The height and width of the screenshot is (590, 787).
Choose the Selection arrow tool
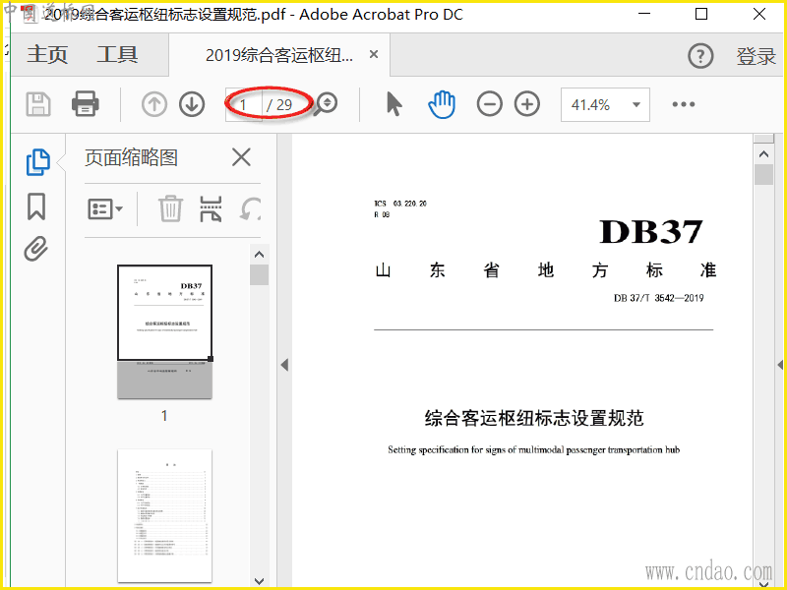[x=394, y=104]
